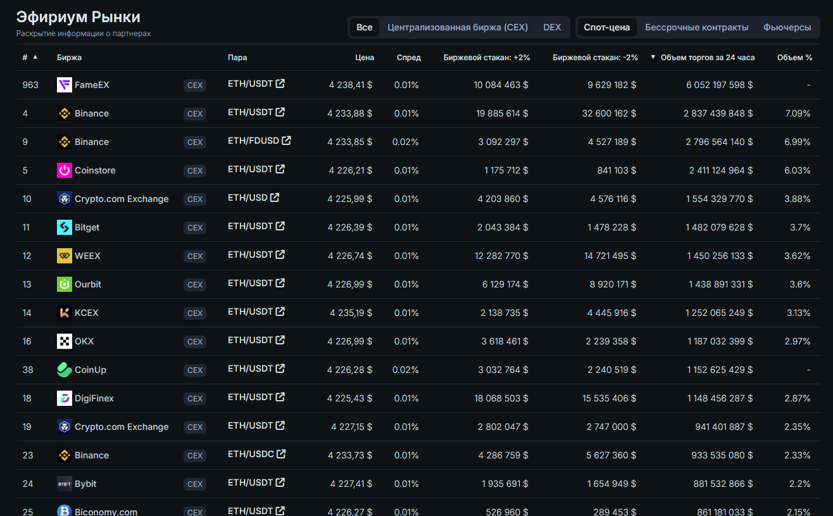
Task: Click the Coinstore exchange logo
Action: point(65,170)
